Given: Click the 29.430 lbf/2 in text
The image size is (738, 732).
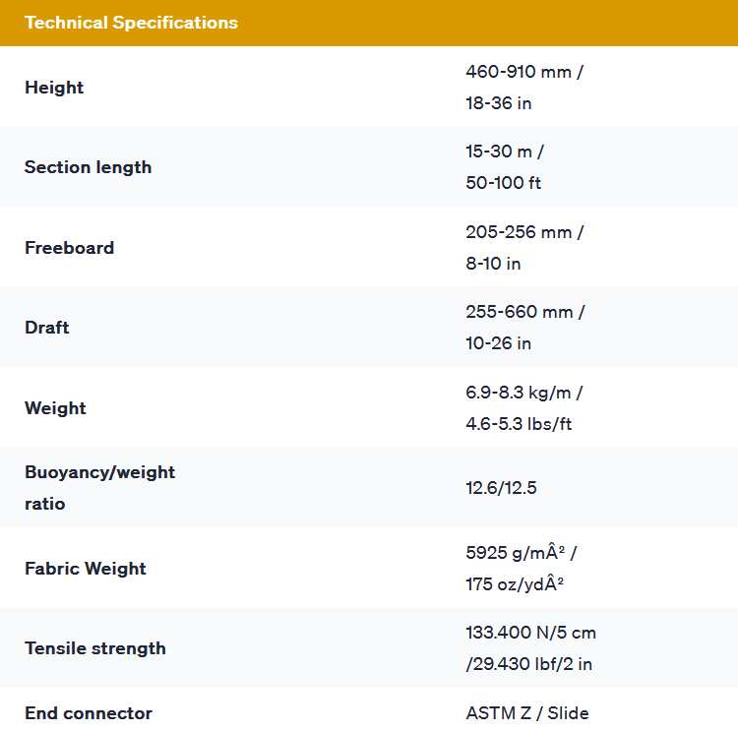Looking at the screenshot, I should (533, 664).
